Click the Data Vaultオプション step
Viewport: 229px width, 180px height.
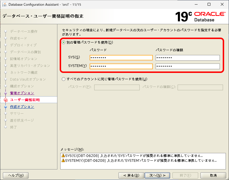click(x=28, y=79)
